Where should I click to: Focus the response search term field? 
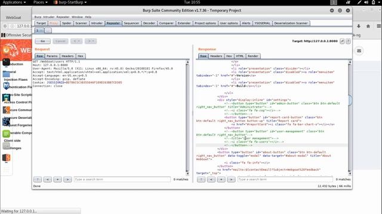click(285, 180)
